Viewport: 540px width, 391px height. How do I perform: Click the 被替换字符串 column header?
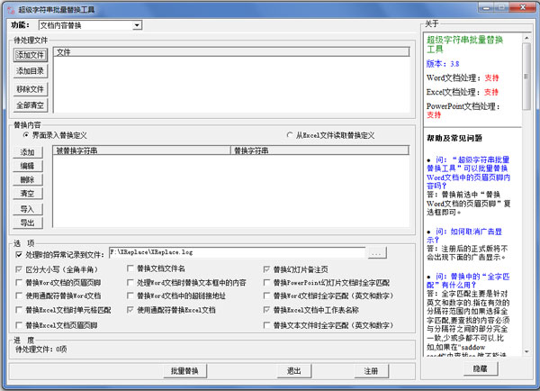tap(141, 150)
